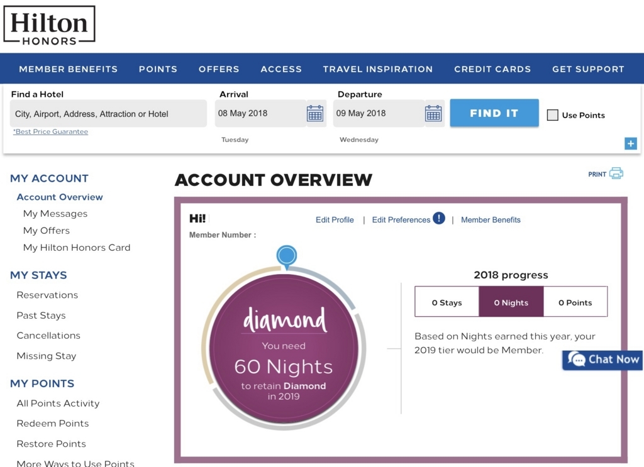Click the MY STAYS sidebar heading
Viewport: 644px width, 467px height.
point(38,275)
